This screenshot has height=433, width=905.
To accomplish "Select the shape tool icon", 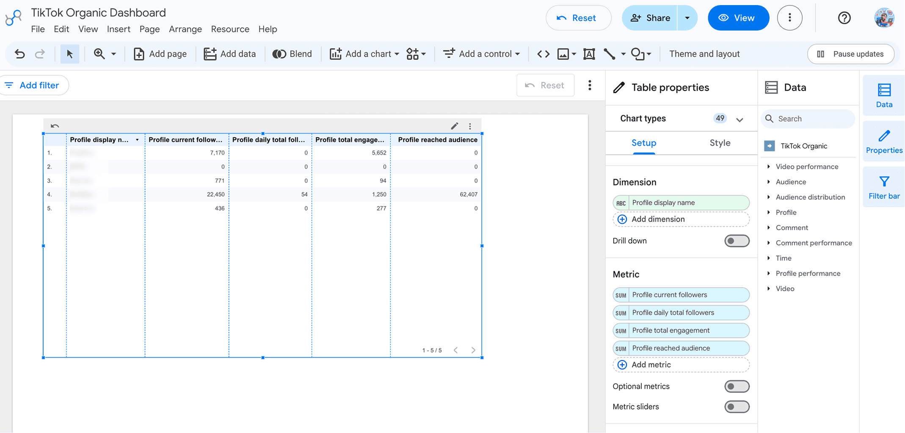I will click(x=637, y=54).
